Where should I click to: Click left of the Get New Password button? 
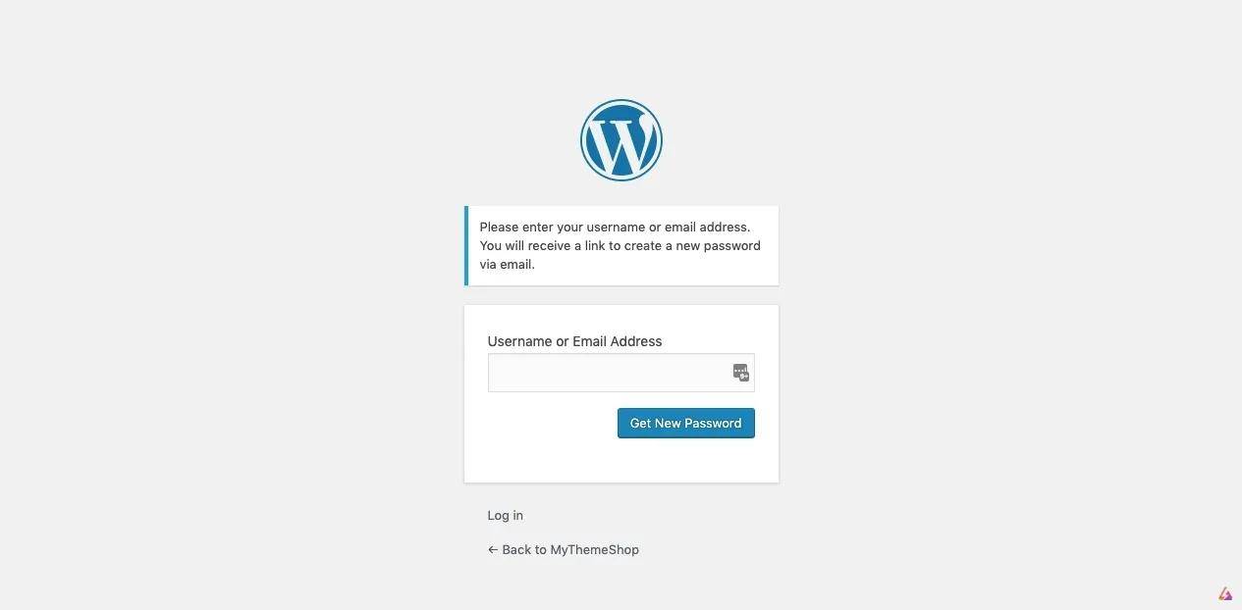550,424
